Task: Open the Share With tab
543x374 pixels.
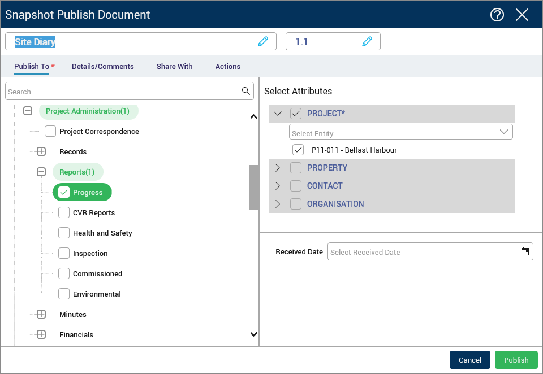Action: pyautogui.click(x=174, y=66)
